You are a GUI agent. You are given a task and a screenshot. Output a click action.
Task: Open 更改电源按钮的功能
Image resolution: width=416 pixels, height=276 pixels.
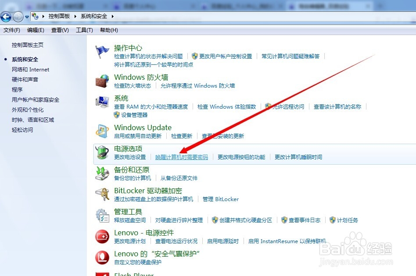(241, 157)
